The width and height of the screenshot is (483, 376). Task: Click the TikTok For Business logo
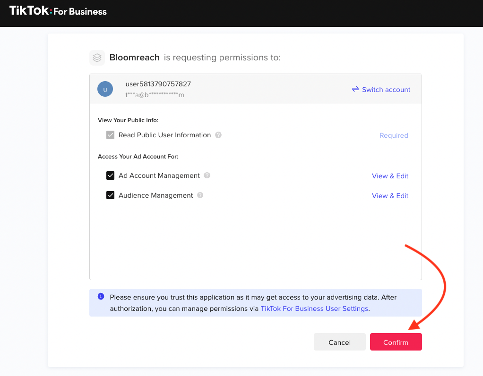pyautogui.click(x=58, y=11)
